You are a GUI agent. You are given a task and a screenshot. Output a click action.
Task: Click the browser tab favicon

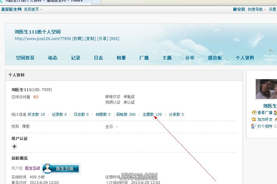click(3, 2)
